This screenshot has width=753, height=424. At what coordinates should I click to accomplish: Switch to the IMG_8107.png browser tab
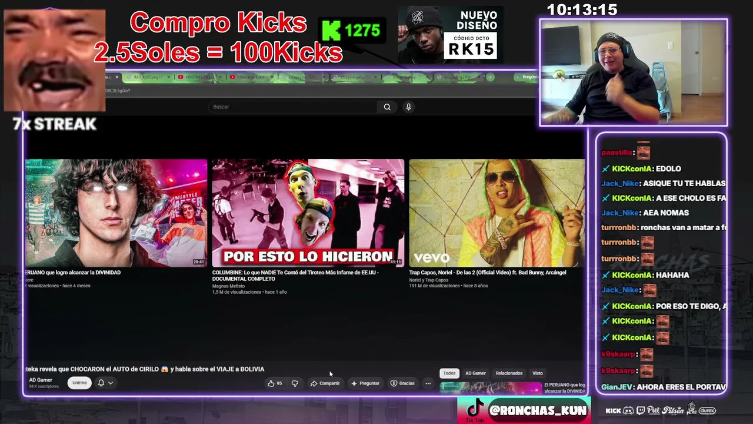[147, 77]
